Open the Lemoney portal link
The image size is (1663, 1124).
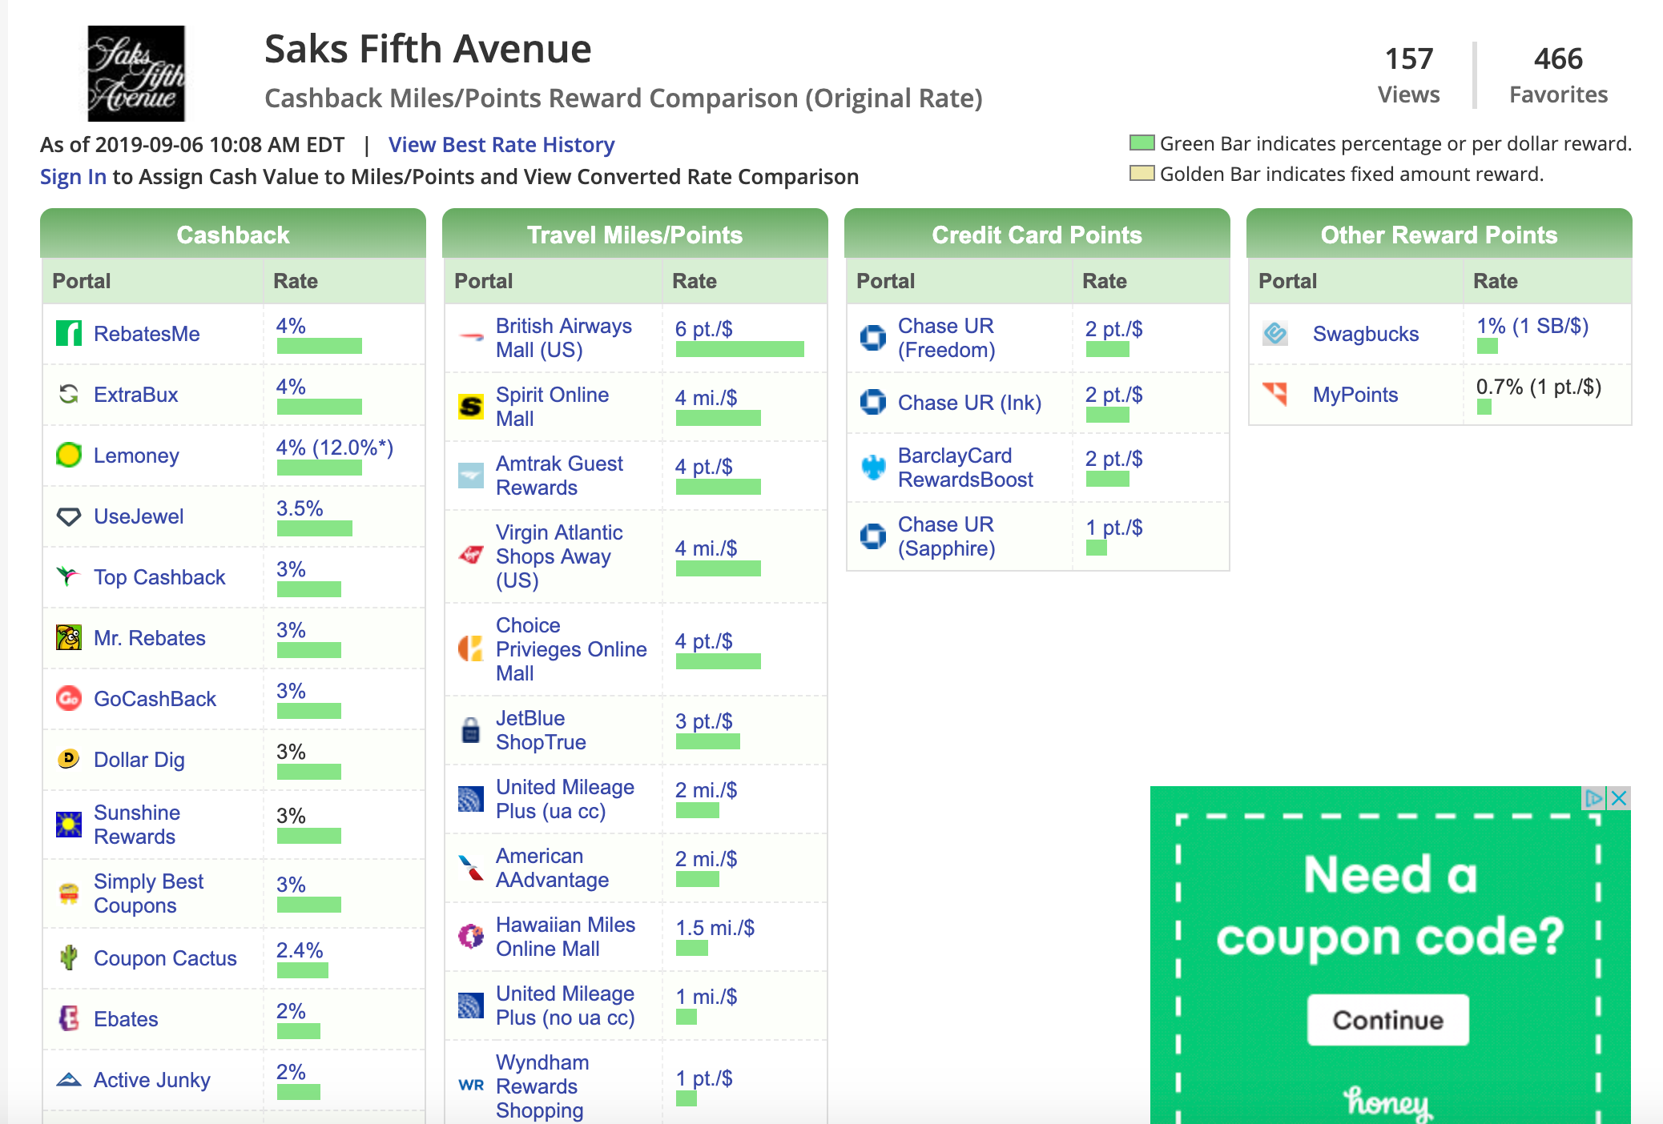(136, 456)
